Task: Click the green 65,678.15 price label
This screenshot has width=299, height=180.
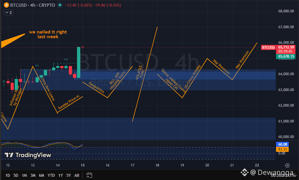Action: [x=286, y=56]
